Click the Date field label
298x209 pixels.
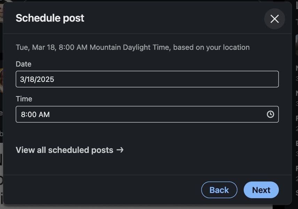23,64
